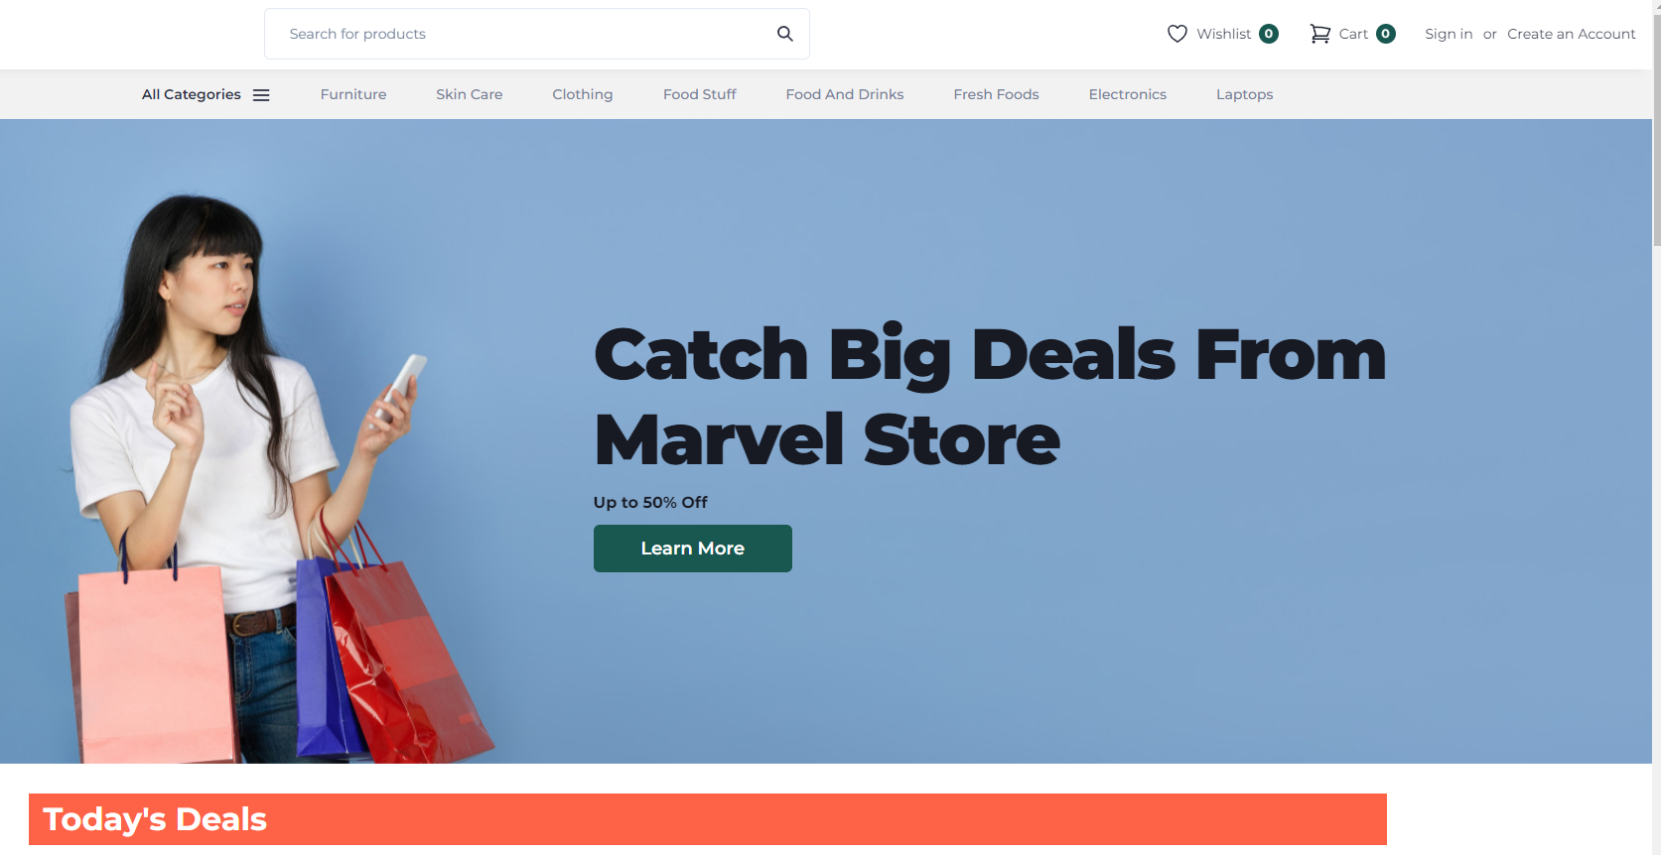Viewport: 1661px width, 855px height.
Task: Click the Learn More button
Action: pos(692,549)
